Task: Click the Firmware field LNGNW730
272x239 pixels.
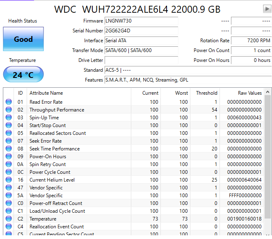Action: [141, 21]
